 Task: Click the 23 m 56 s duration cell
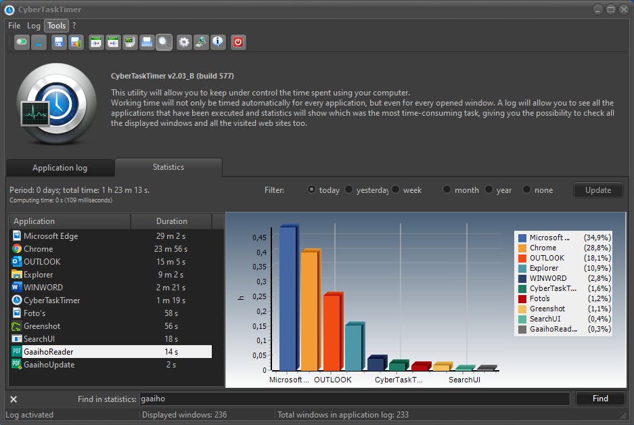tap(171, 248)
